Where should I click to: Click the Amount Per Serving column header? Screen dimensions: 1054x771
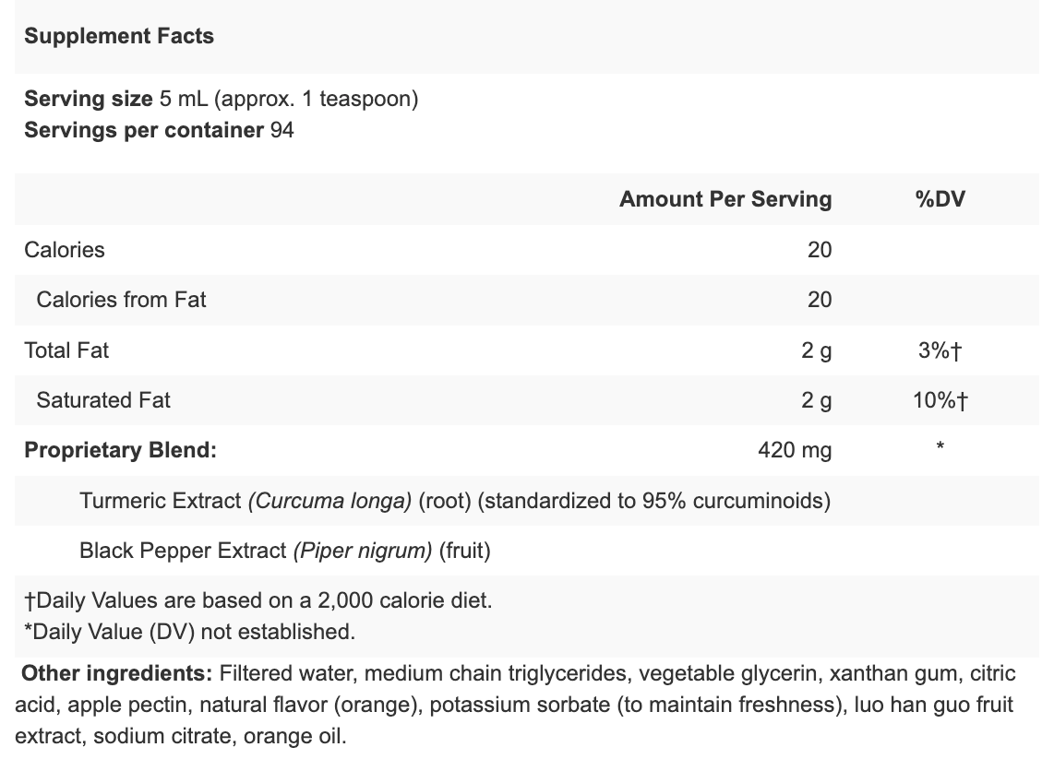(725, 199)
